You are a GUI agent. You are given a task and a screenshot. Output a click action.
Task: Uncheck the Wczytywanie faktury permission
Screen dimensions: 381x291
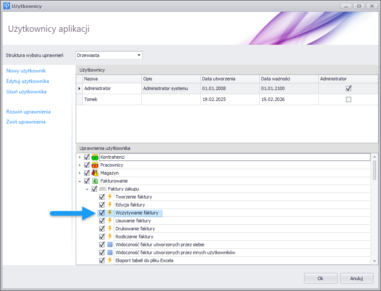tap(102, 213)
